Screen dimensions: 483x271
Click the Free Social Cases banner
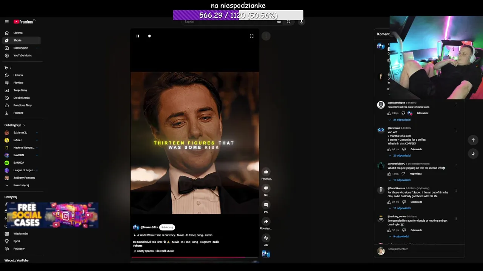click(x=52, y=215)
